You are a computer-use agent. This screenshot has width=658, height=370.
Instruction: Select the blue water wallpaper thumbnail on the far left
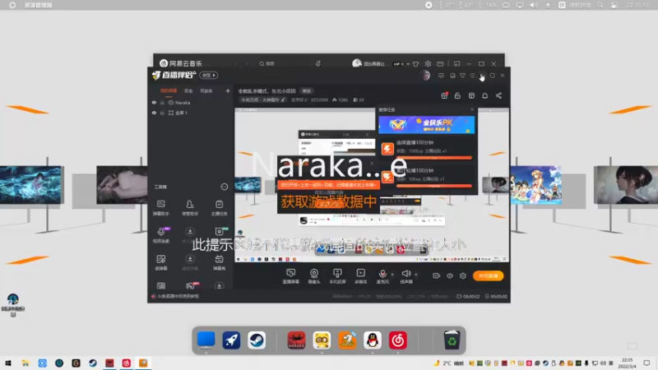30,185
